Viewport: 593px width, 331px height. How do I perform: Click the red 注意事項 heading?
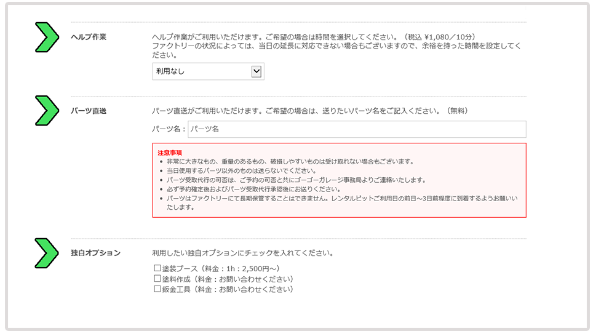170,152
